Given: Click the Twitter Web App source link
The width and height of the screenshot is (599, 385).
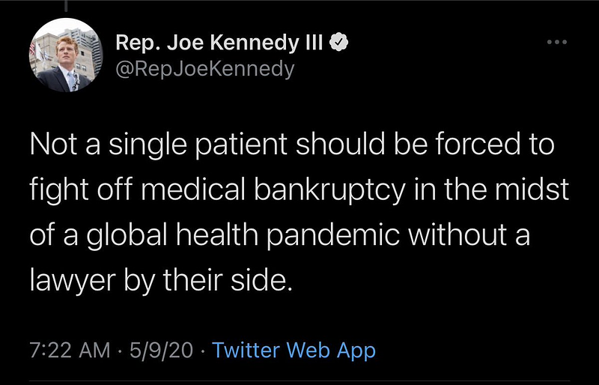Looking at the screenshot, I should click(x=294, y=349).
